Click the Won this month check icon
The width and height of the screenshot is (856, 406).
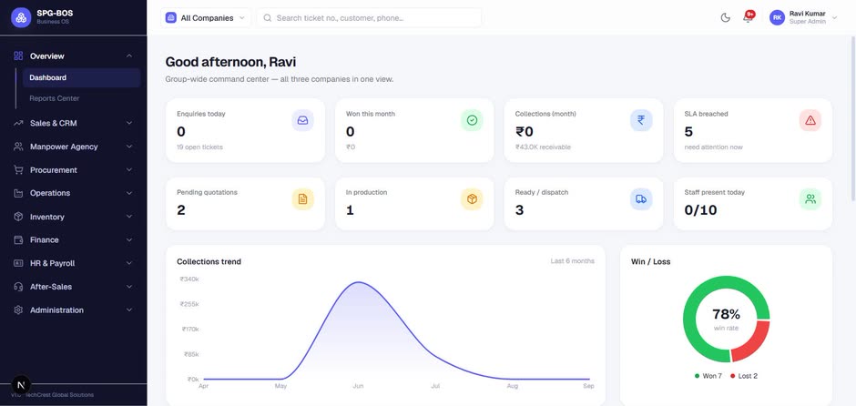pos(472,120)
